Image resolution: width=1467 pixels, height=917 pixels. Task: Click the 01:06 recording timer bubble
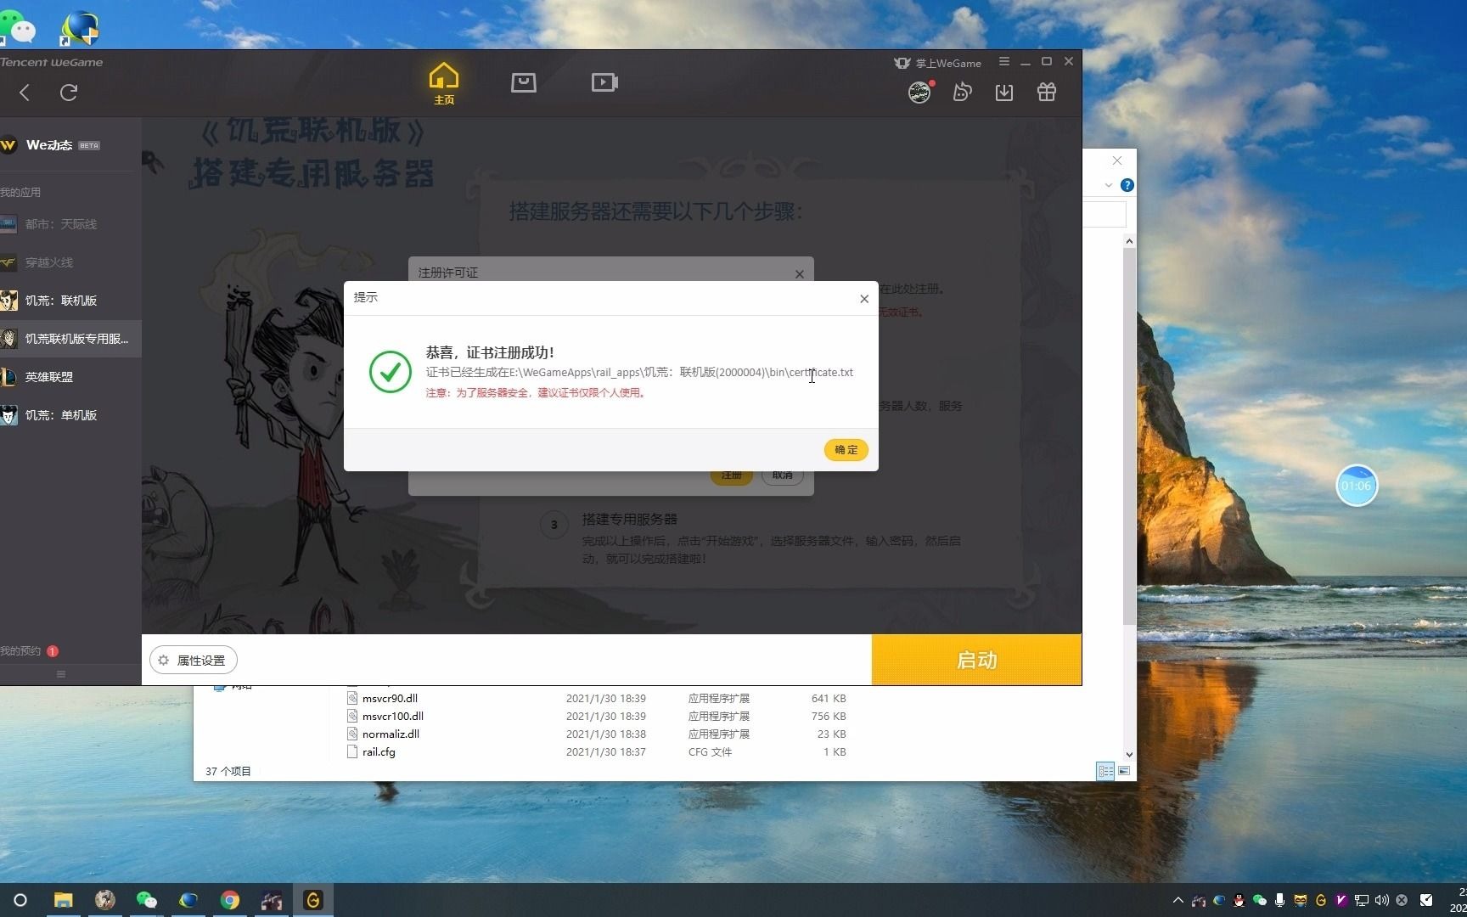(x=1357, y=487)
